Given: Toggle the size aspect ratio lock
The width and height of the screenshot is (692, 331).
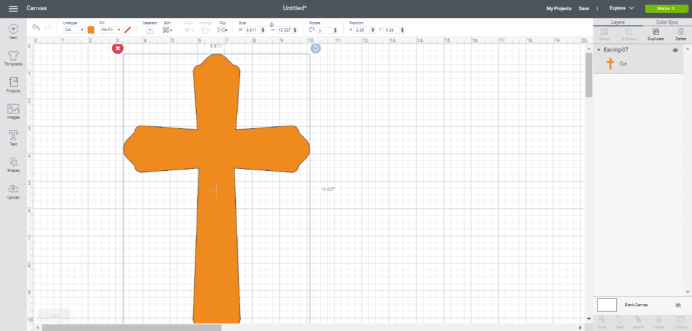Looking at the screenshot, I should pos(272,25).
